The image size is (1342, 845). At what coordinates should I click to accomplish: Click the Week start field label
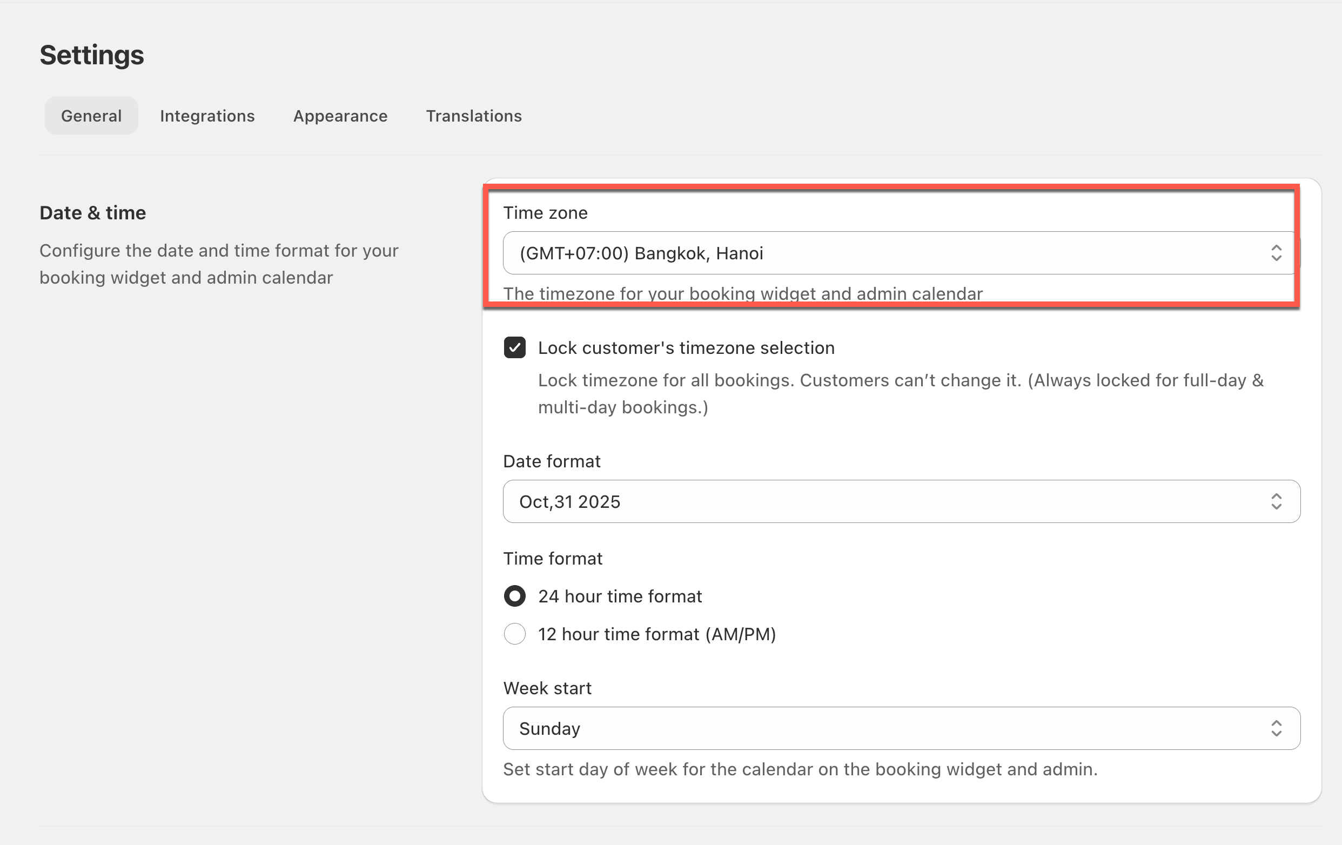click(x=547, y=688)
